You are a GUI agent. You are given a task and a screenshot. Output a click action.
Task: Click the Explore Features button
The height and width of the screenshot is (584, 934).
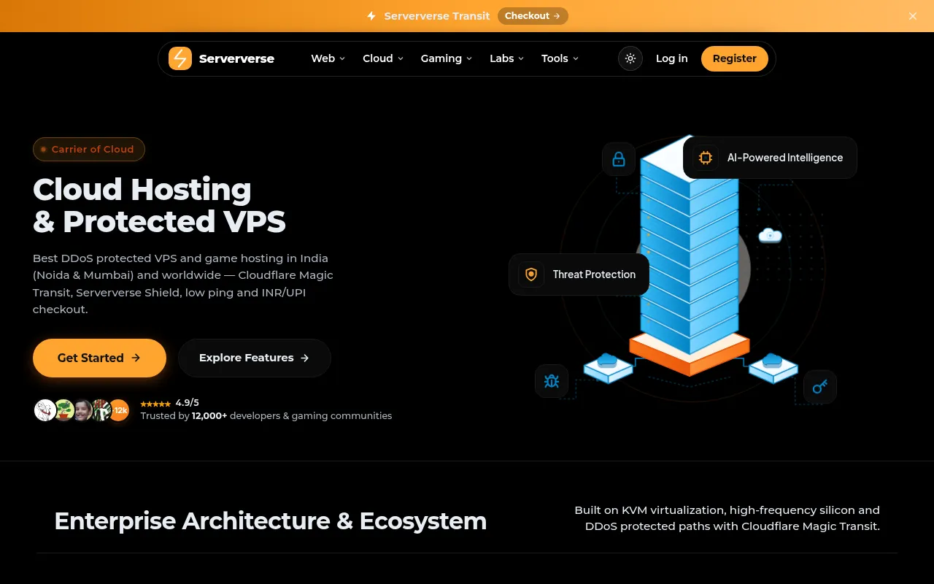(255, 358)
